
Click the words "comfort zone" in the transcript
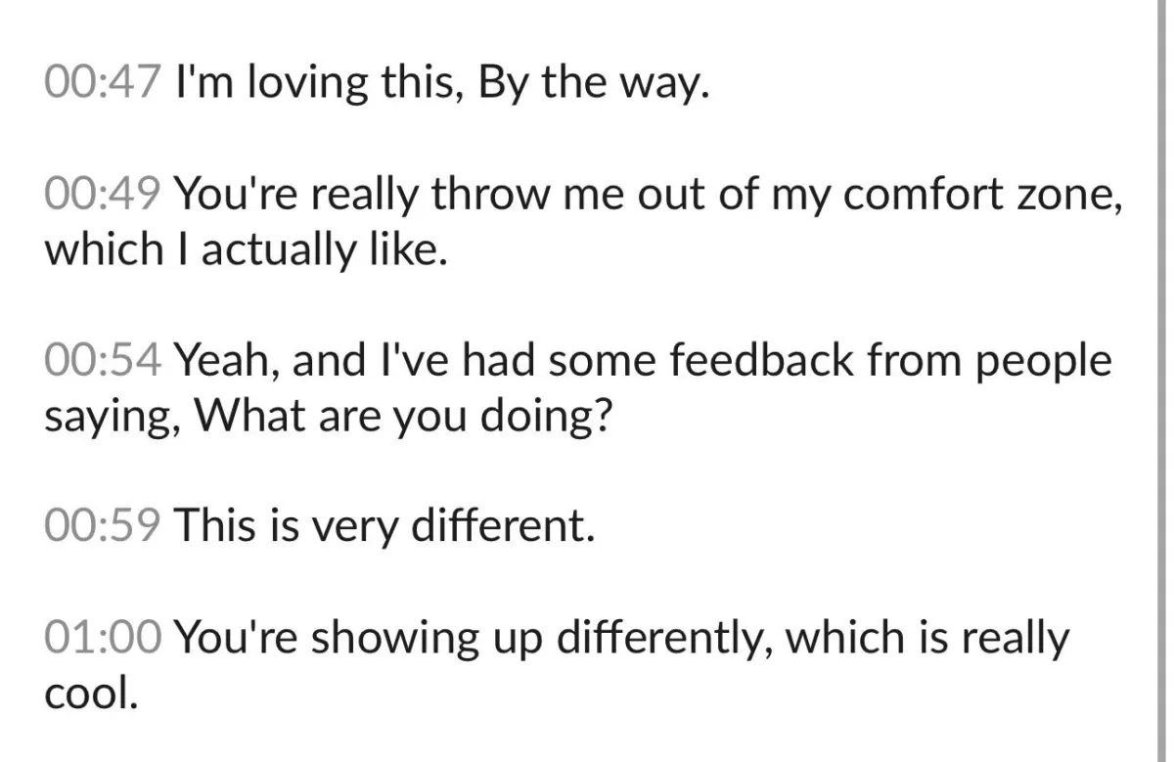[x=981, y=197]
